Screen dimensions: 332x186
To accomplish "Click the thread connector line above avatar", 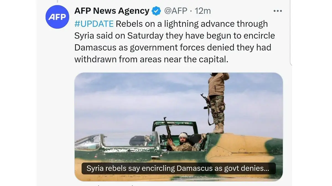I will click(x=58, y=1).
